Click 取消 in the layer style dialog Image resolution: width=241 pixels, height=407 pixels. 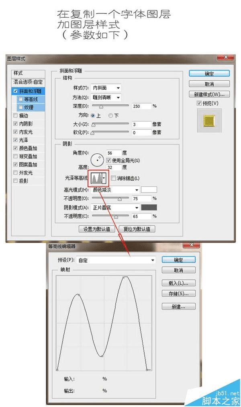tap(209, 84)
